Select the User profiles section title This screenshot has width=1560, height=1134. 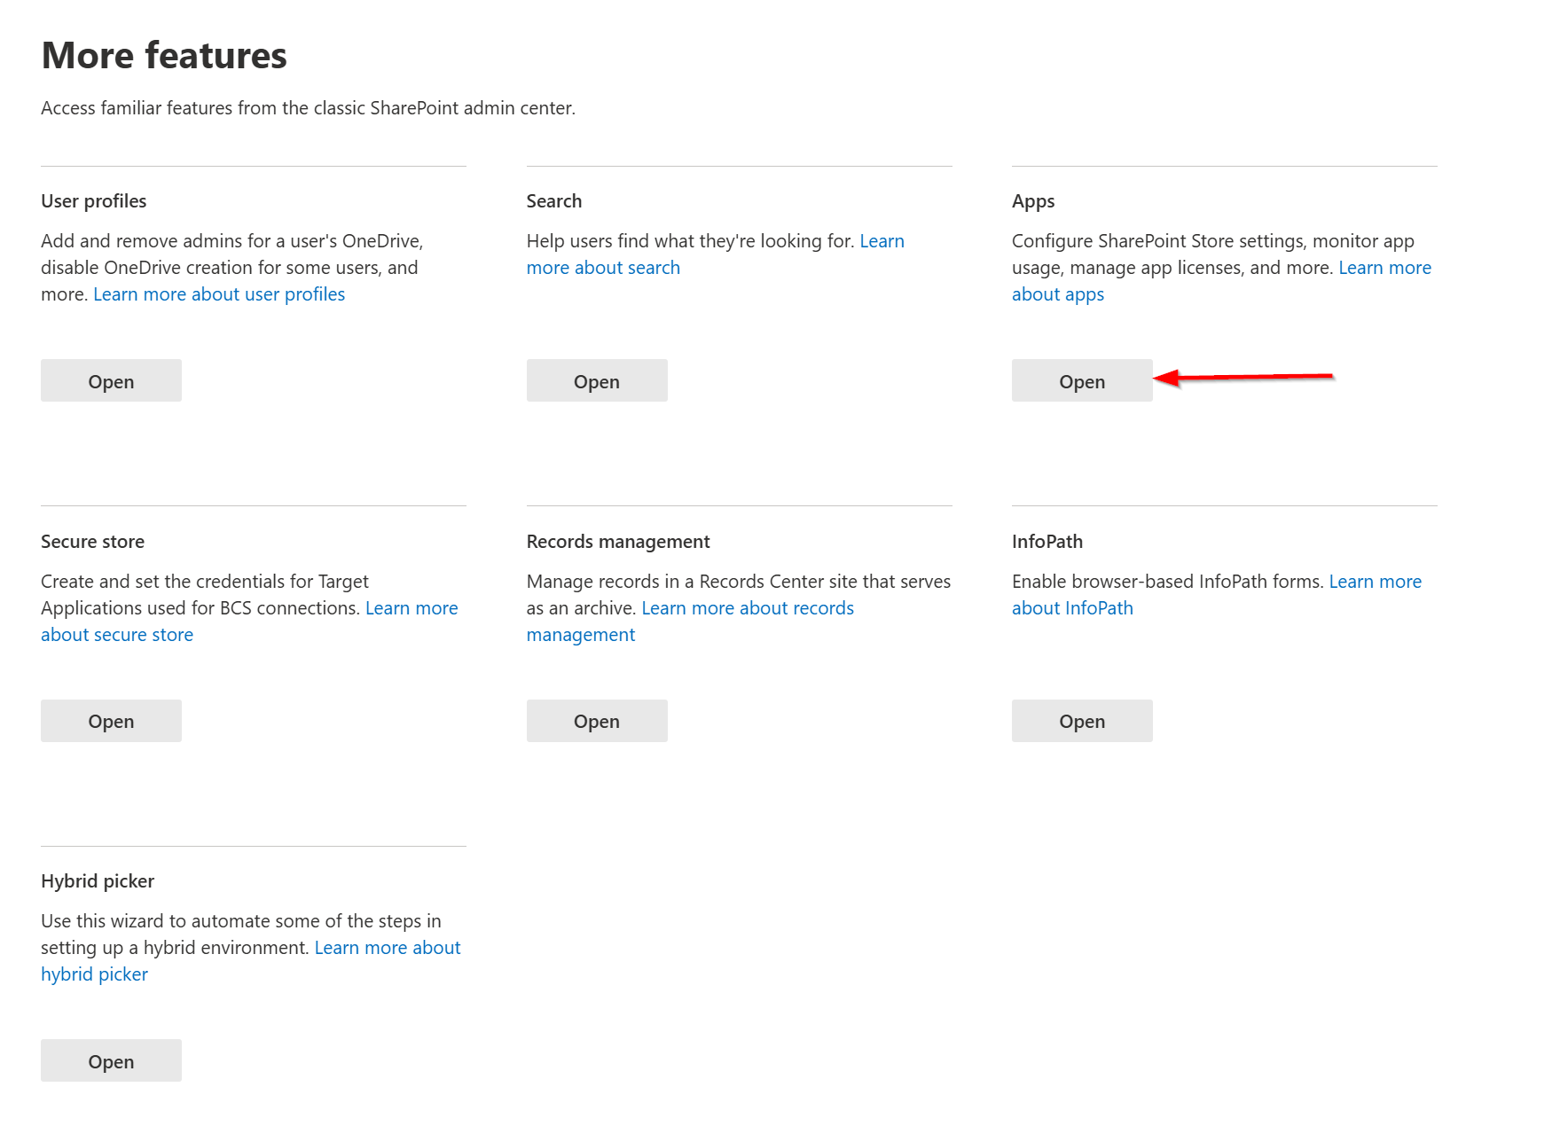pos(94,201)
